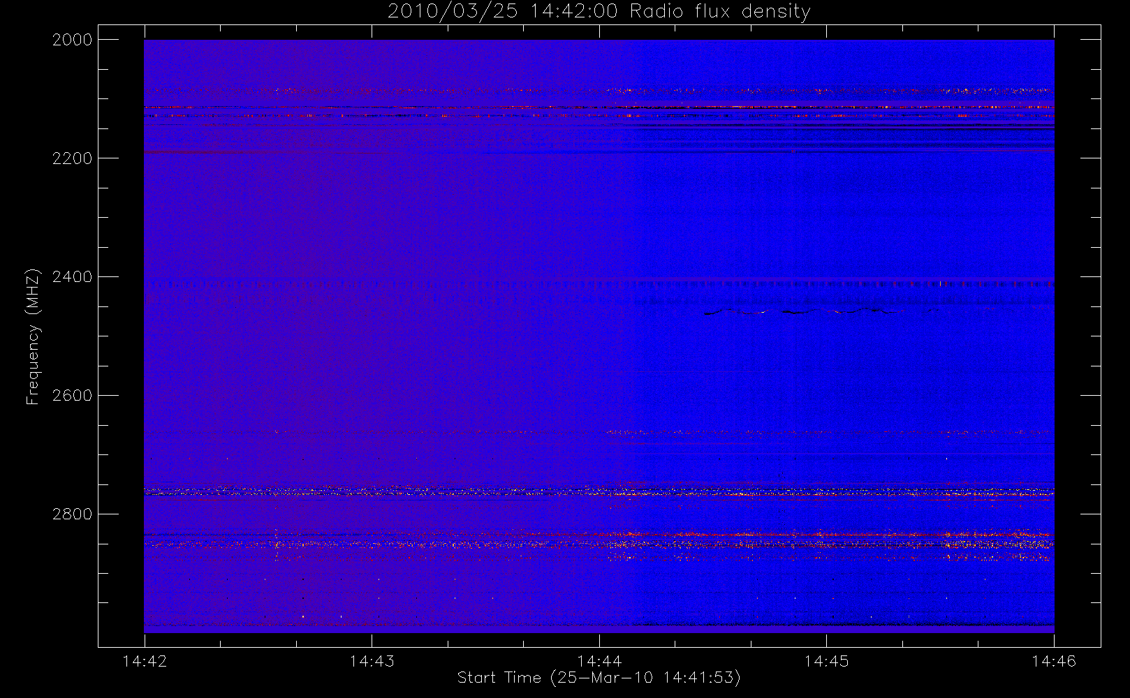Select the 2000 frequency tick label
The width and height of the screenshot is (1130, 698).
tap(73, 40)
